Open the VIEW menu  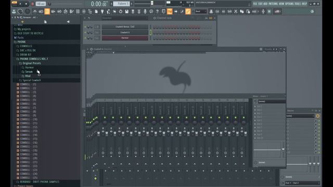(x=281, y=4)
